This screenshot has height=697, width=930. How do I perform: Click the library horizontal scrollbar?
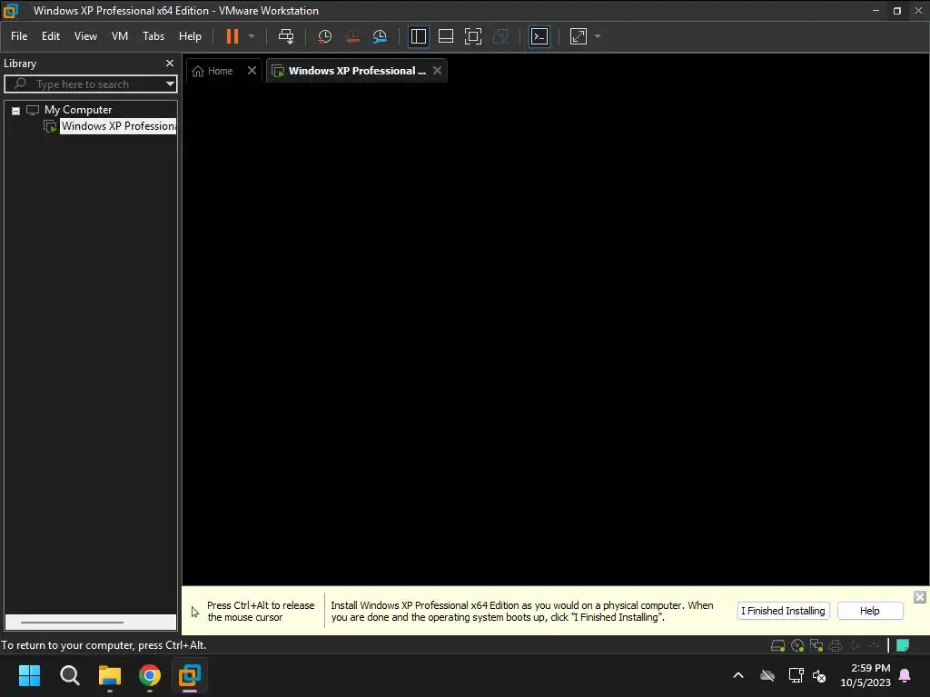[x=72, y=623]
